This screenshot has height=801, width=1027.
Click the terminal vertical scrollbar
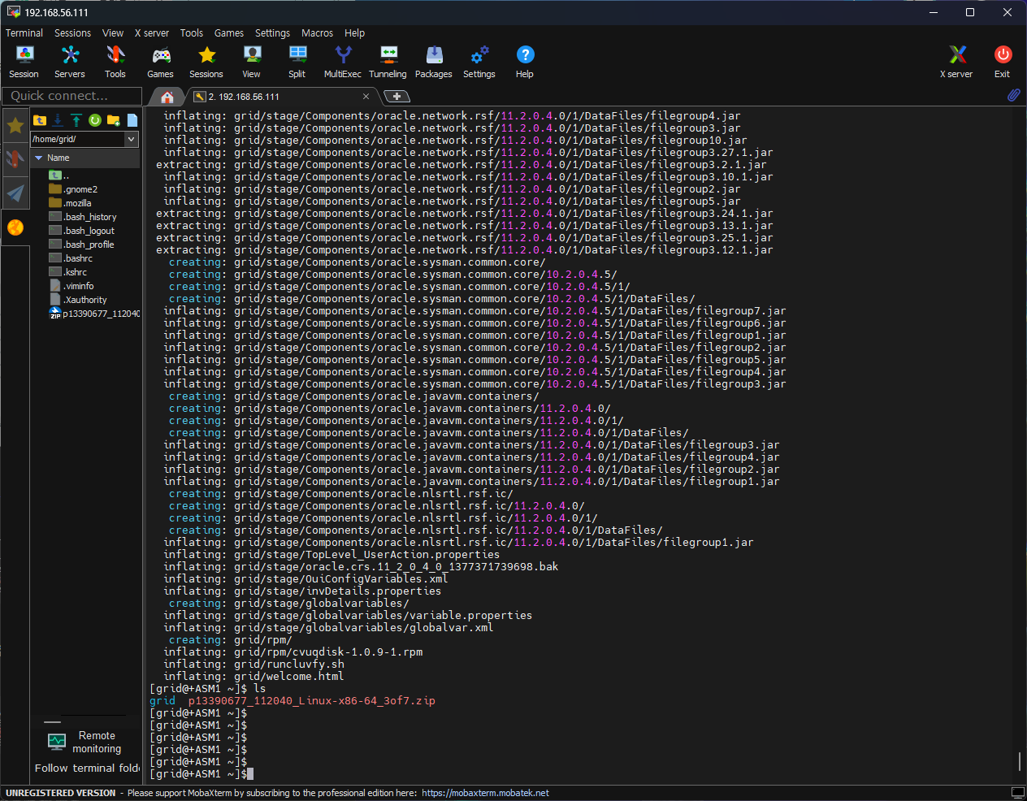coord(1020,761)
